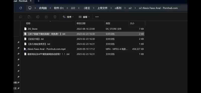Go to 上传文件 in breadcrumb

click(x=103, y=8)
